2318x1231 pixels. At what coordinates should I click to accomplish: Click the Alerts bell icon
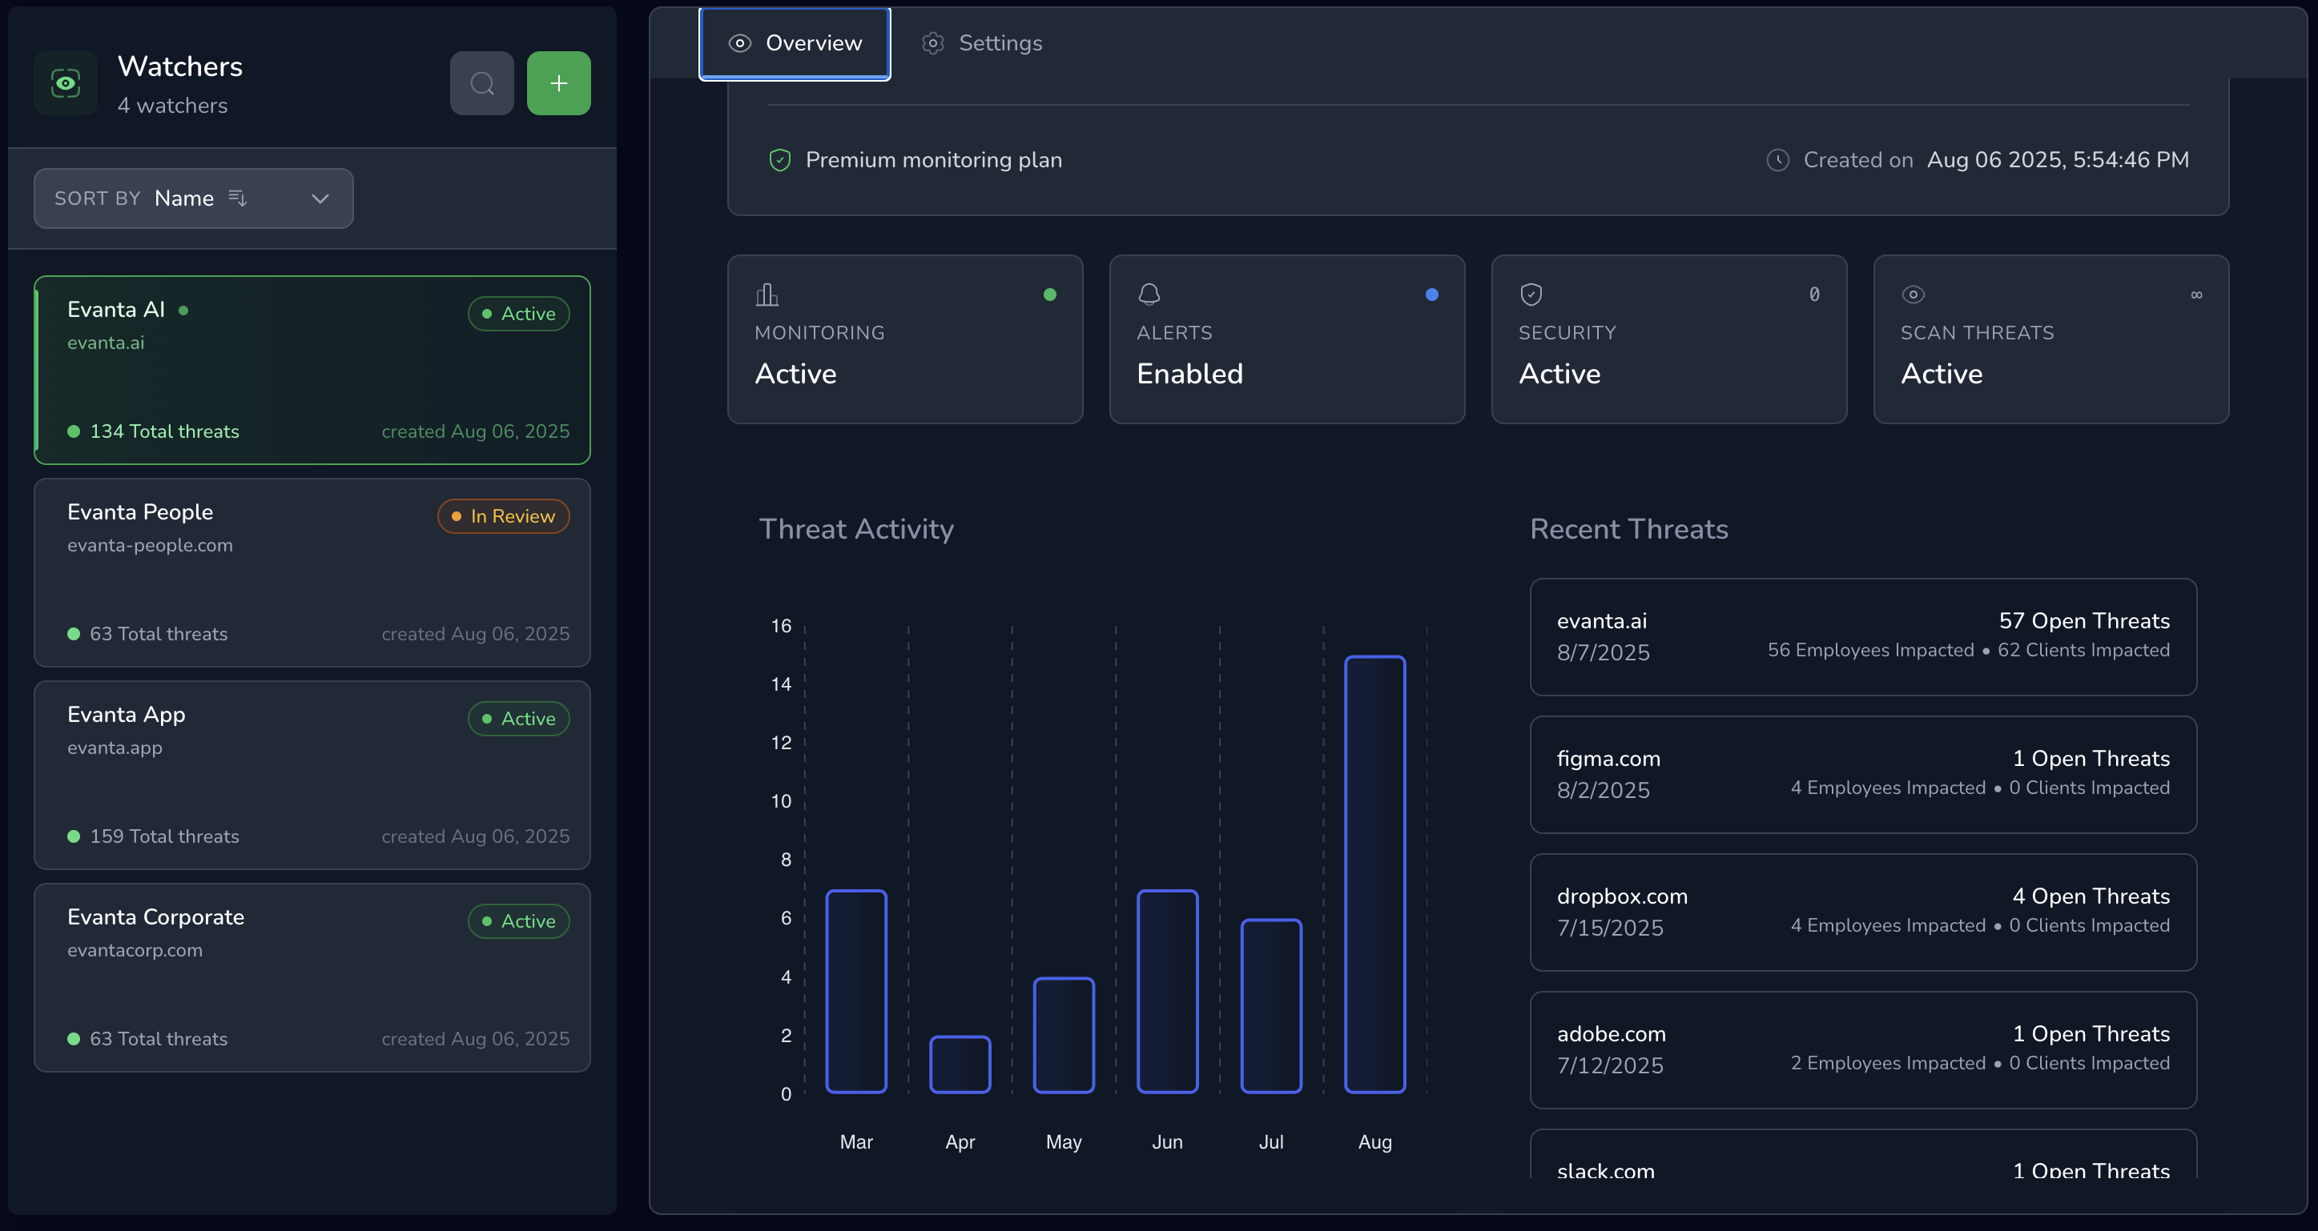[x=1149, y=294]
